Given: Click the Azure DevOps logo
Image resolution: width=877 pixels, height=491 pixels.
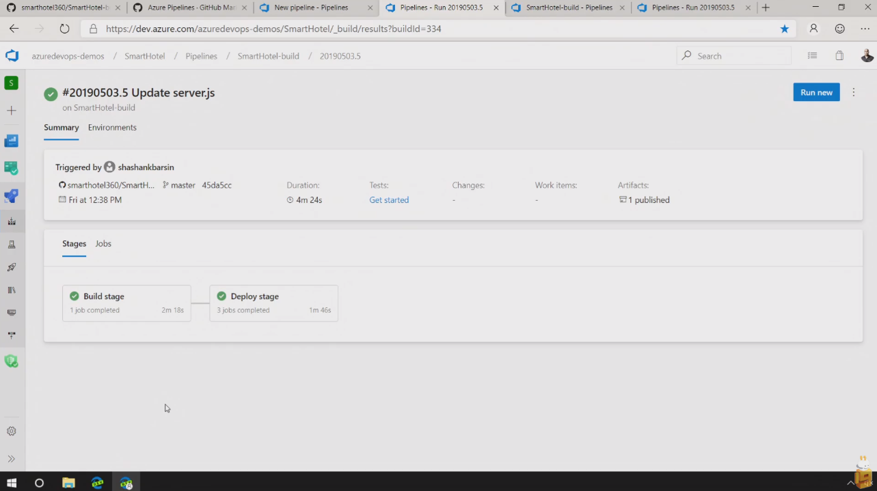Looking at the screenshot, I should [12, 56].
